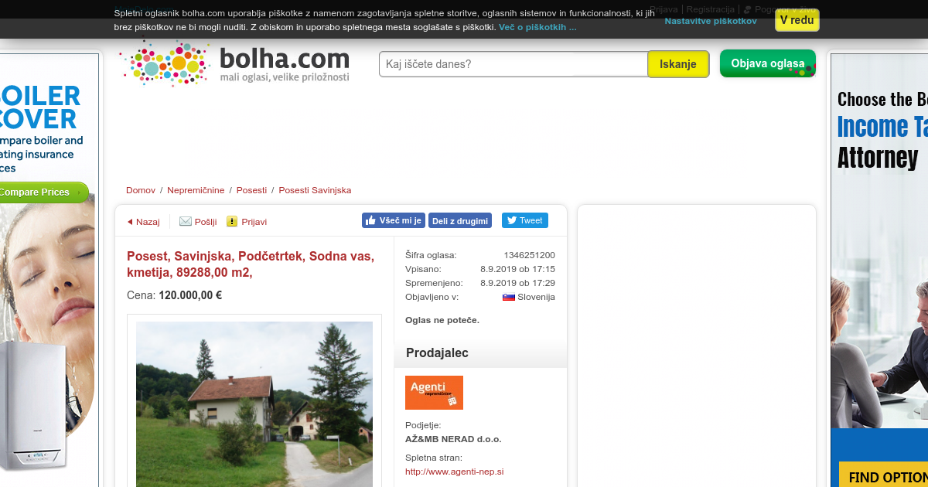Open the Posesti Savinjska breadcrumb link
The height and width of the screenshot is (487, 928).
pos(315,190)
